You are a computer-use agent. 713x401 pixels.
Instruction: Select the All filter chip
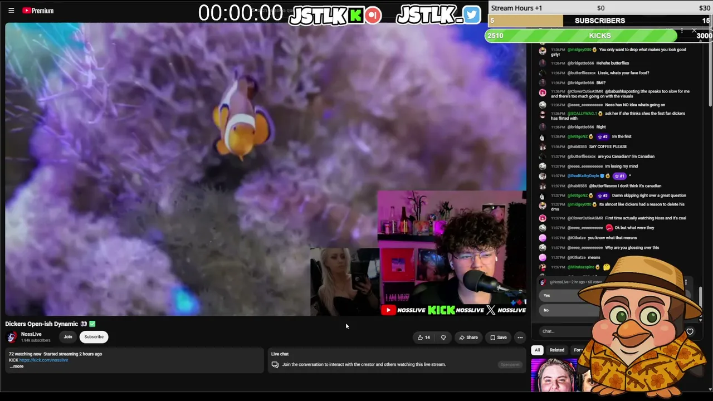click(x=537, y=350)
